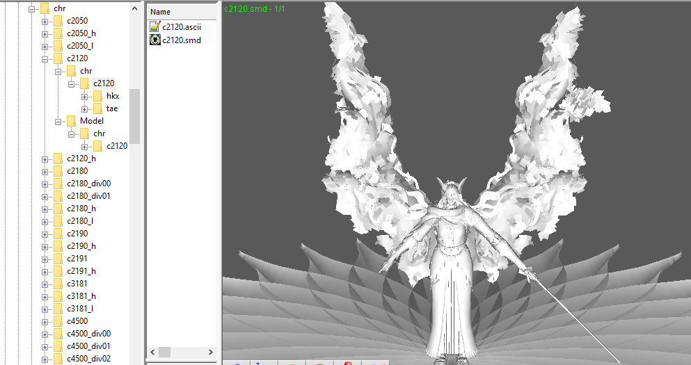Expand the c3181_l folder node
Screen dimensions: 691x365
tap(45, 309)
